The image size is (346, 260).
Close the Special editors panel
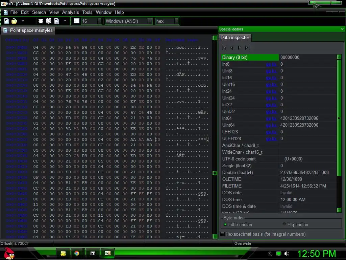point(342,29)
